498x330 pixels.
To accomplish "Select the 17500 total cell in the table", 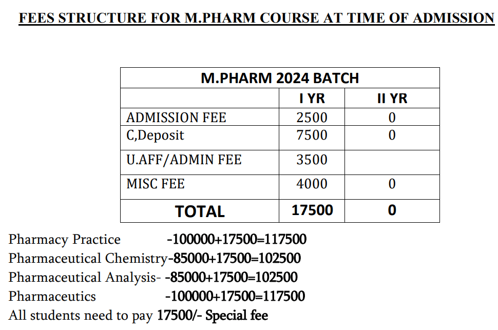I will point(312,210).
